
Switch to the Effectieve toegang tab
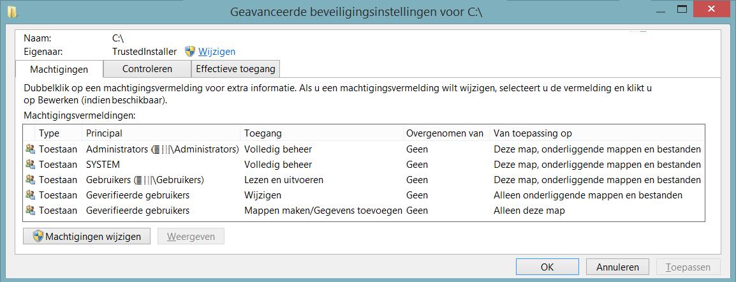235,69
